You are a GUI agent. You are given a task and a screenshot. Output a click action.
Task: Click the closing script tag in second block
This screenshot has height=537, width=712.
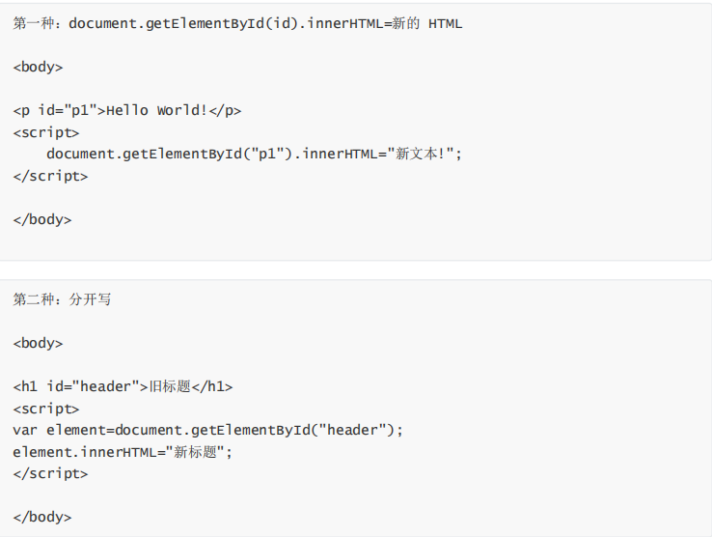click(x=50, y=473)
